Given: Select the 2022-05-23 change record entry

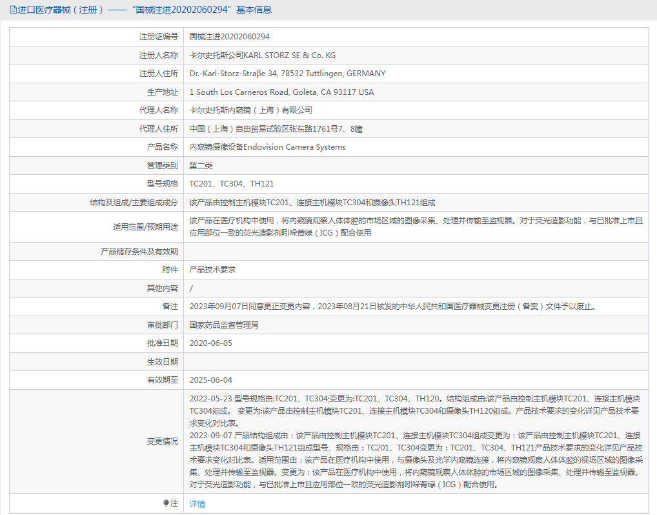Looking at the screenshot, I should coord(415,410).
